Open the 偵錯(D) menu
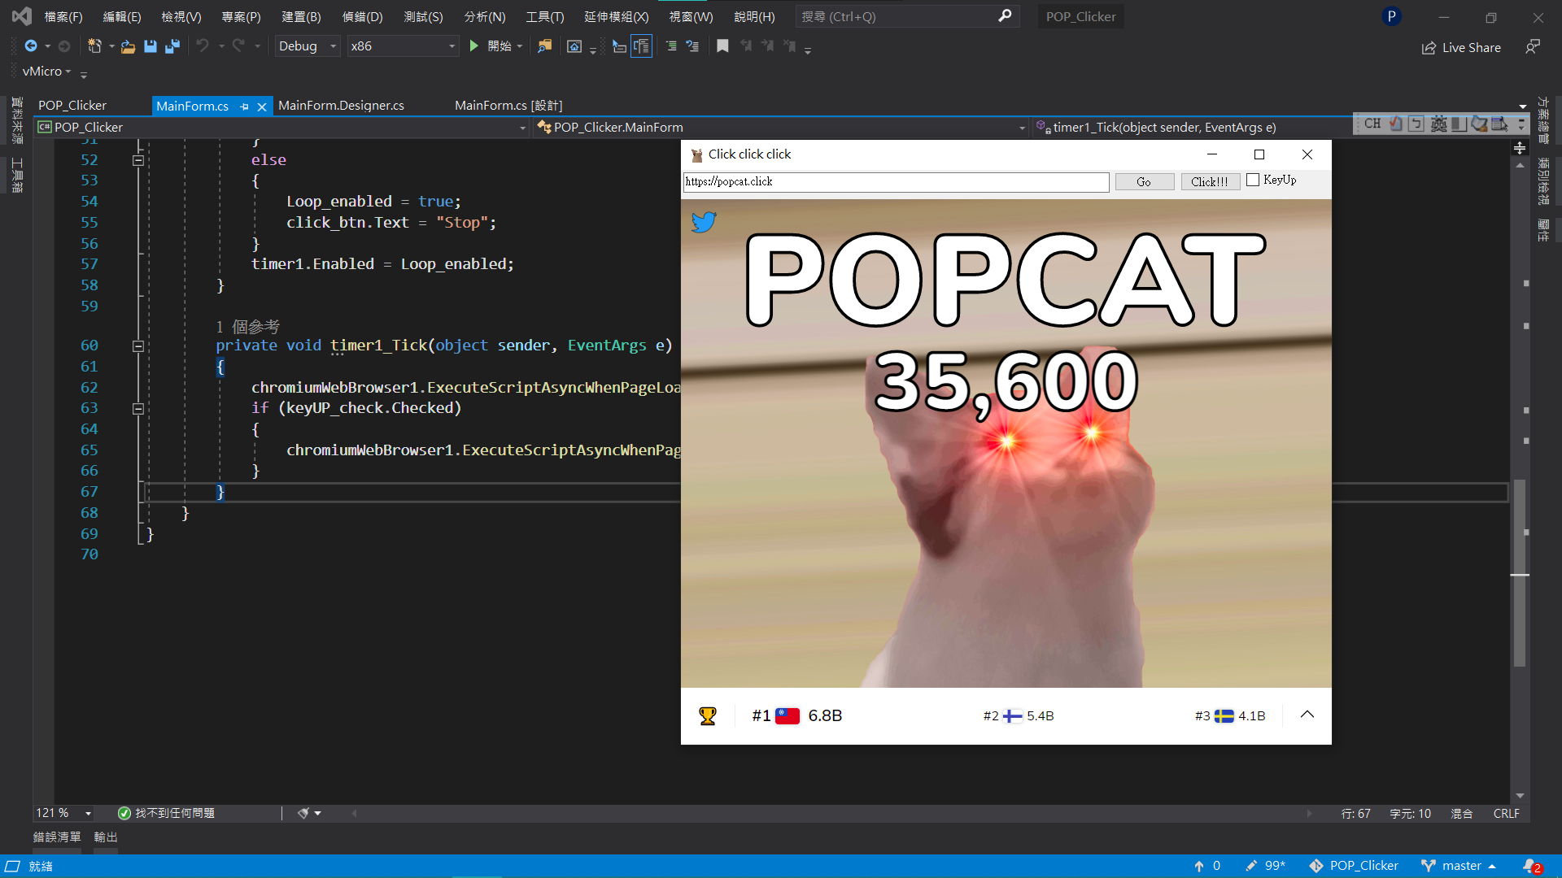 click(x=362, y=16)
